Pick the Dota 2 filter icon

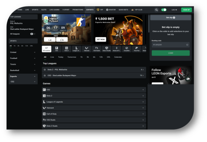[x=67, y=49]
